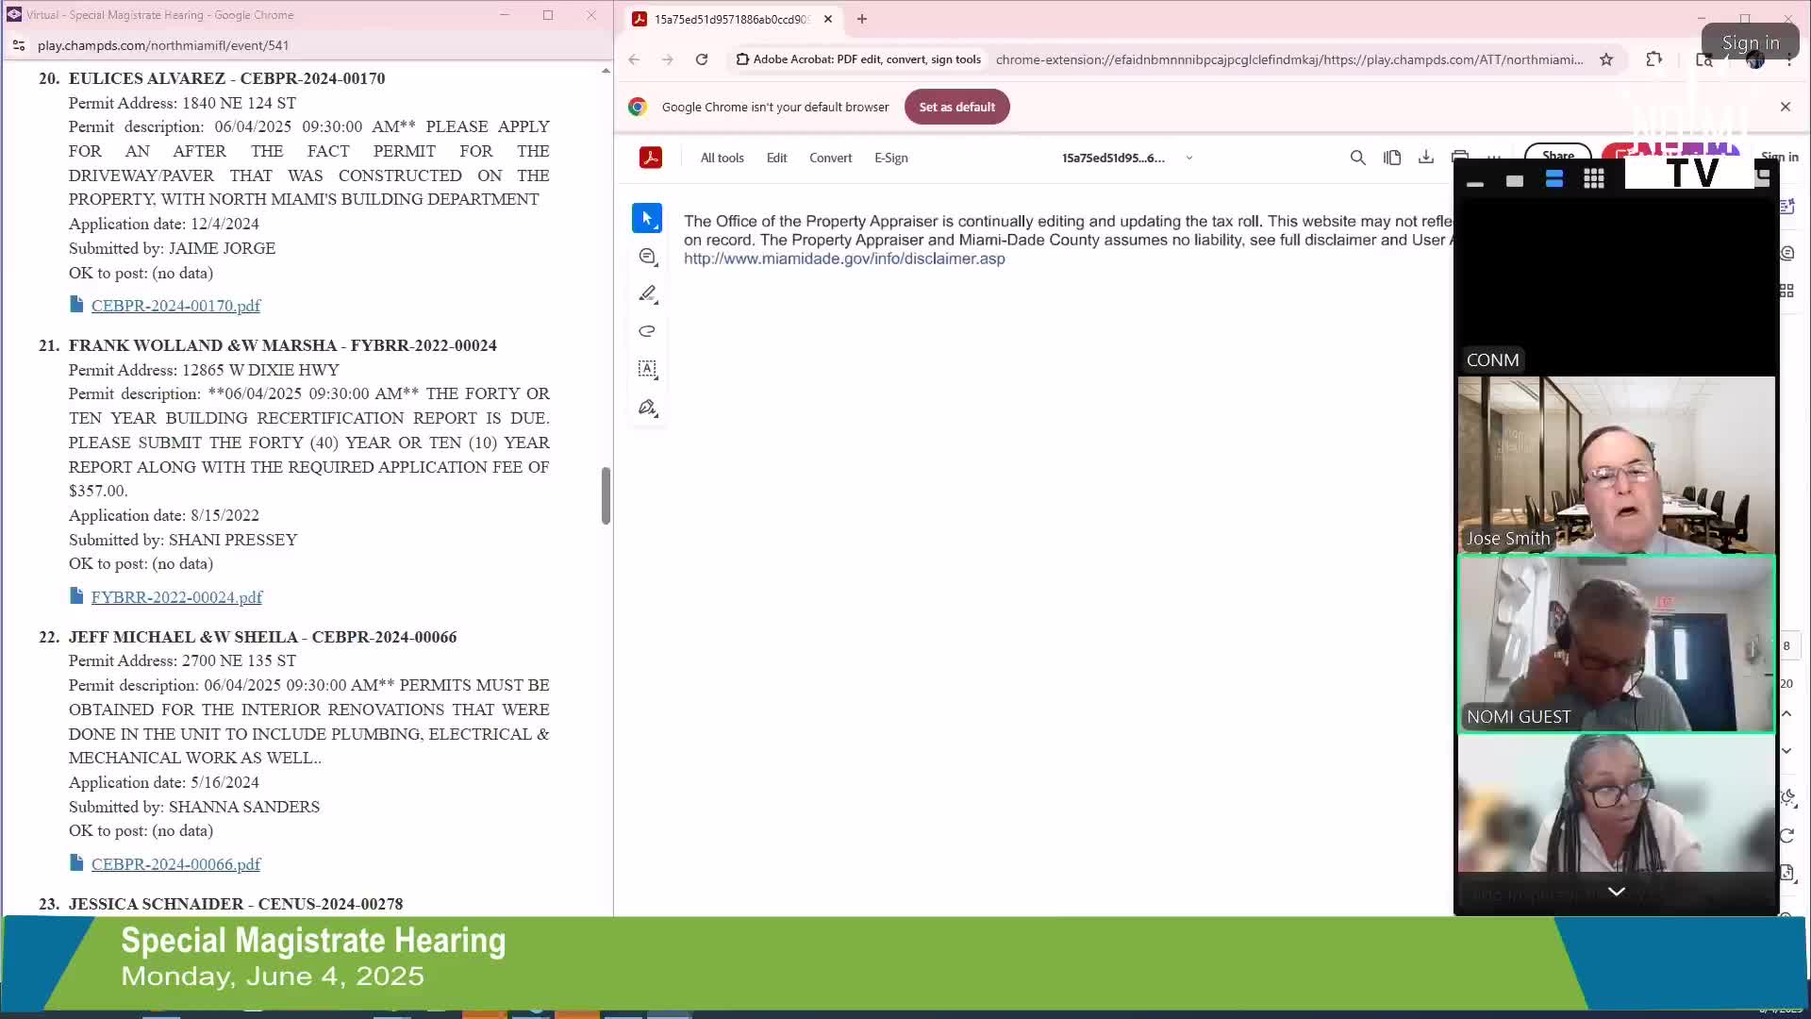Switch Zoom to stacked speaker view
This screenshot has width=1811, height=1019.
(1554, 179)
